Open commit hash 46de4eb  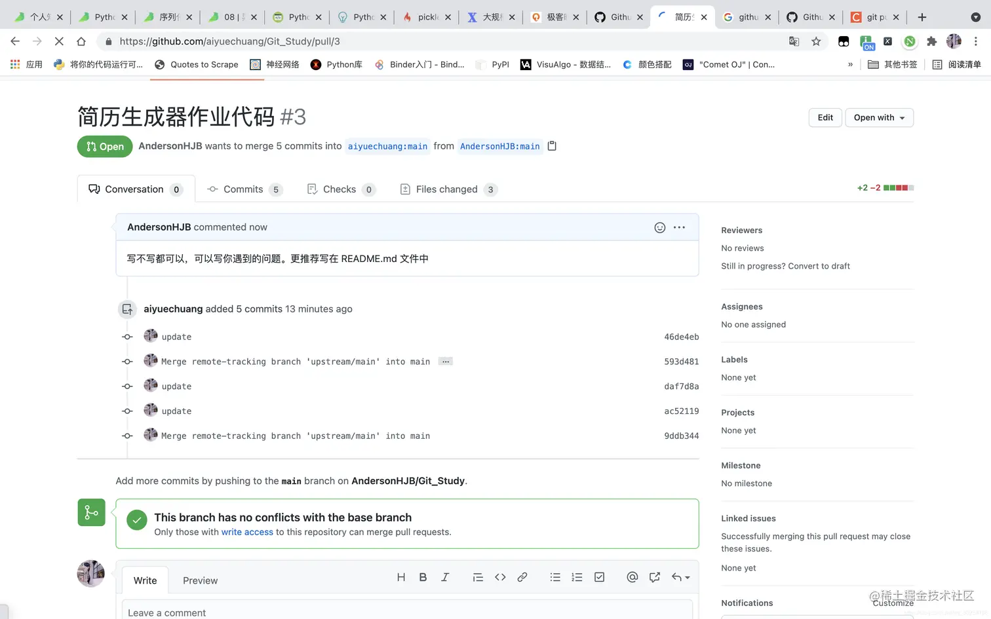tap(681, 337)
